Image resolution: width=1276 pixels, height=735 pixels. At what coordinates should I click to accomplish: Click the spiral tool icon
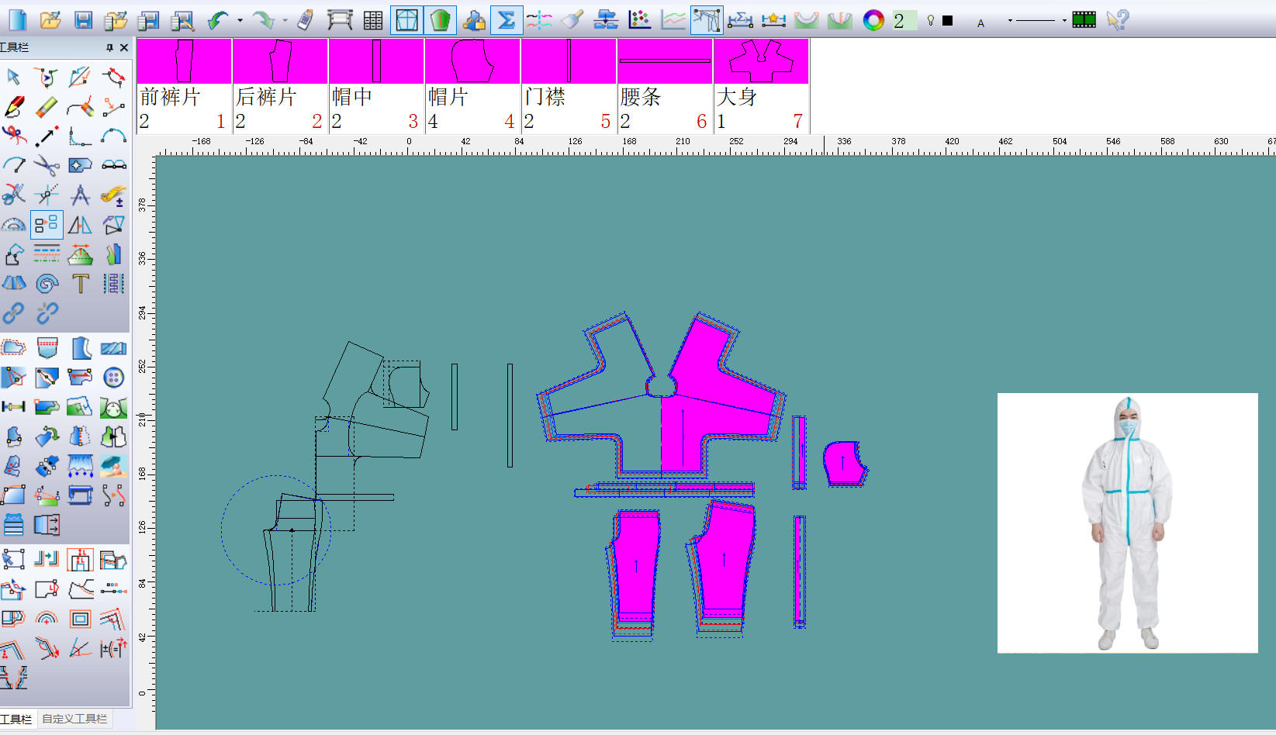tap(47, 284)
